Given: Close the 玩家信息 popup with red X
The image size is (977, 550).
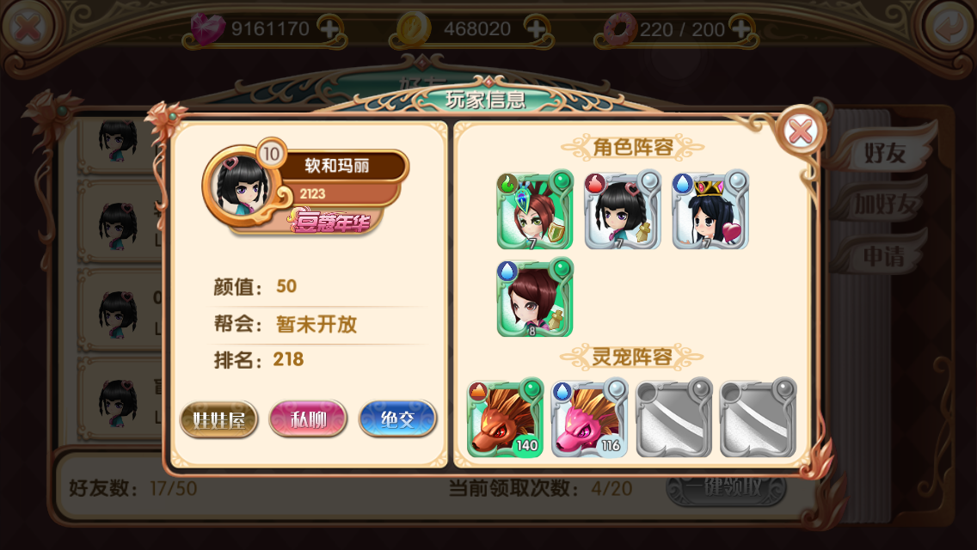Looking at the screenshot, I should (x=801, y=131).
